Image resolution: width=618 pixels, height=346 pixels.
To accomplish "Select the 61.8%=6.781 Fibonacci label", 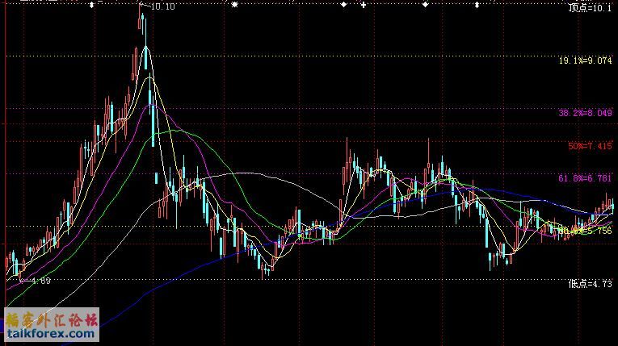I will pyautogui.click(x=586, y=178).
